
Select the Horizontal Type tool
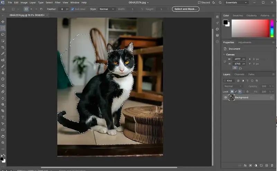pyautogui.click(x=3, y=117)
